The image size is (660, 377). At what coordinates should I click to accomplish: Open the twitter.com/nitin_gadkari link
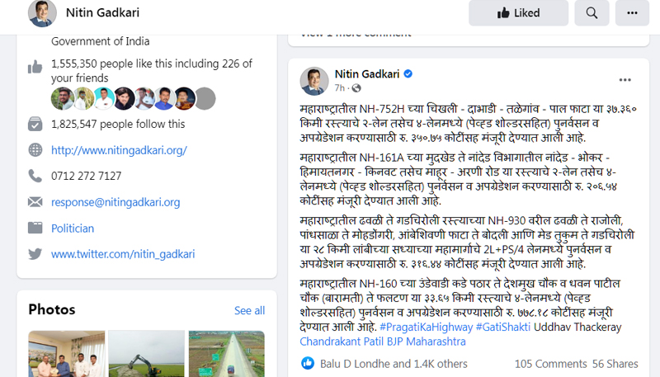[x=123, y=254]
